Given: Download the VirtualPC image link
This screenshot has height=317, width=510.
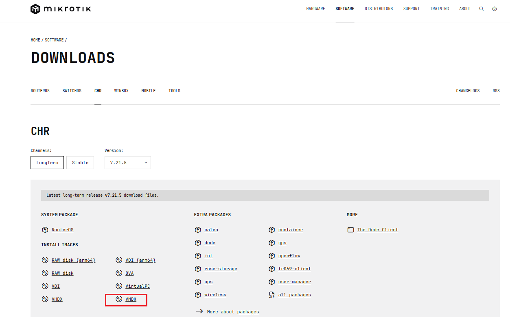Looking at the screenshot, I should point(138,287).
